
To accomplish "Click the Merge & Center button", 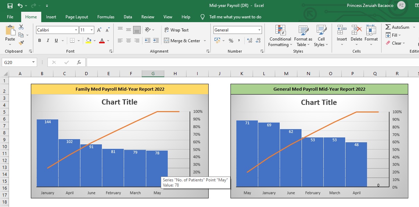I will coord(182,41).
